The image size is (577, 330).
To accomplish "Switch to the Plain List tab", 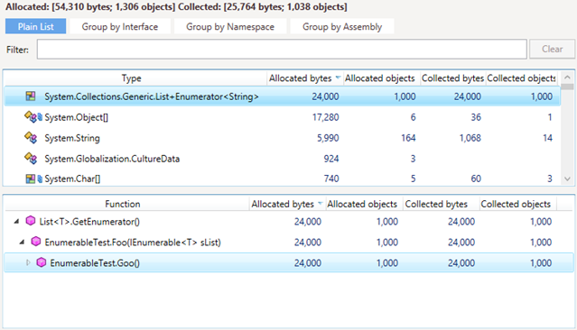I will click(x=36, y=26).
